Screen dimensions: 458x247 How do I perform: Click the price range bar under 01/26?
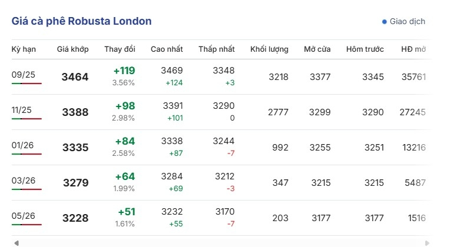(x=26, y=154)
